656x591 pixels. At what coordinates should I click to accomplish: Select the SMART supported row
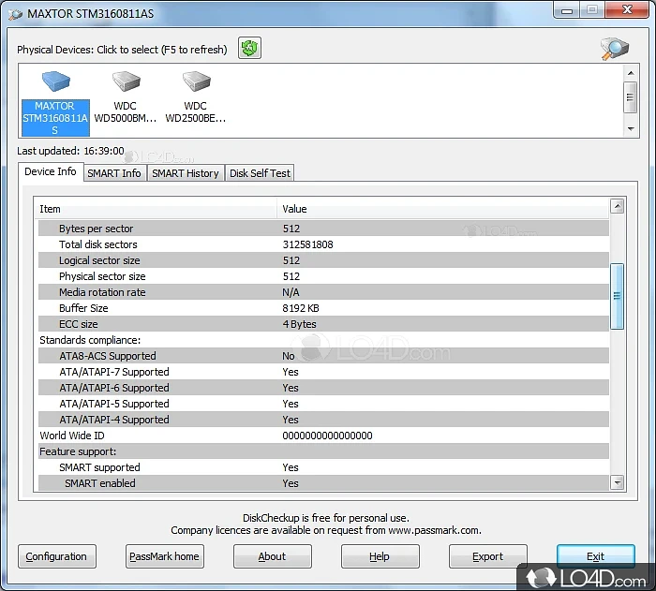tap(323, 467)
